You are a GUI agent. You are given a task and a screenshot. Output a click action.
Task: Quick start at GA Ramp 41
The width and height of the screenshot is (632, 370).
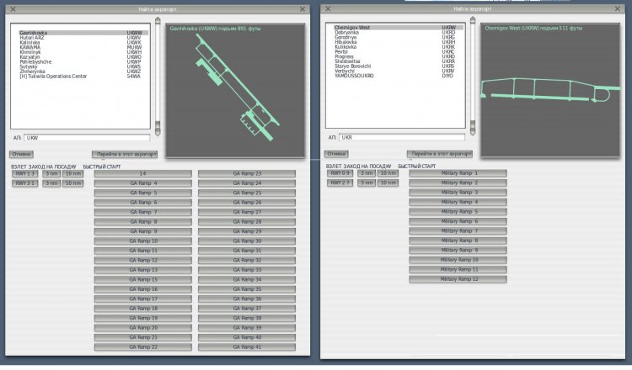[247, 347]
